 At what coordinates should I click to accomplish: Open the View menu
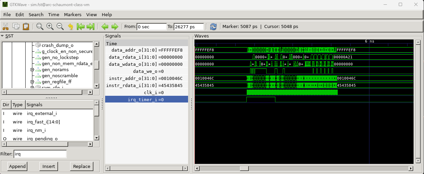point(91,14)
